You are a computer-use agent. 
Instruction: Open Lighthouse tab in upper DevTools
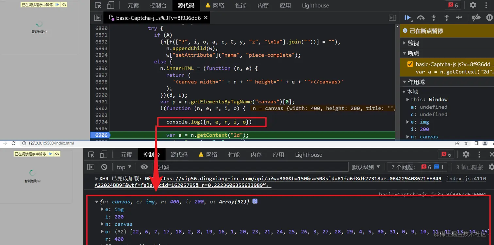pos(315,6)
